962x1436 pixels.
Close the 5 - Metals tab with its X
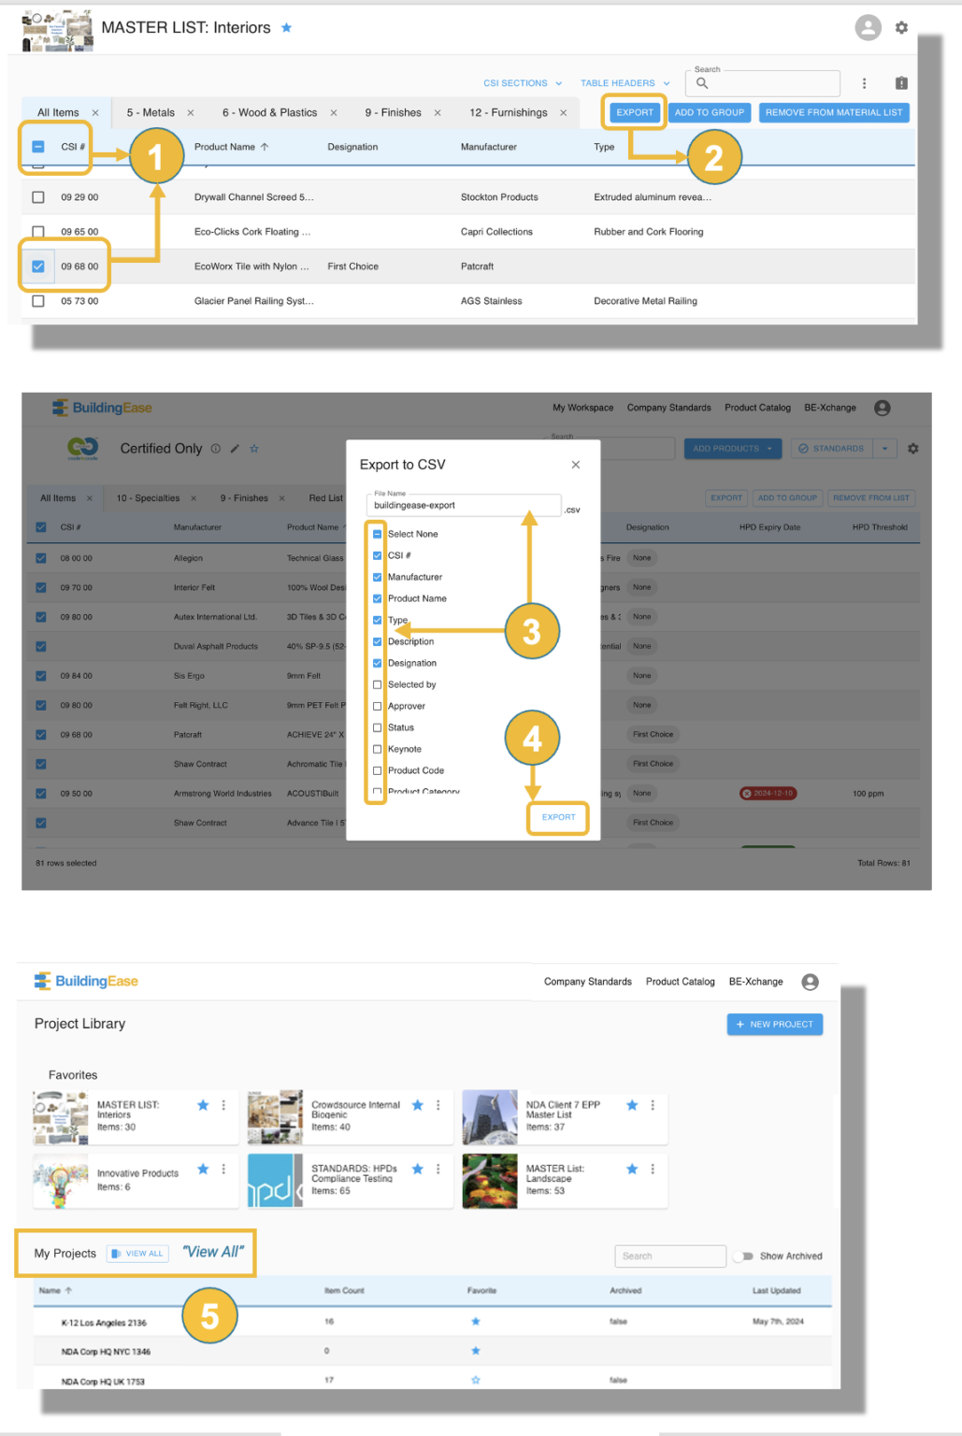click(191, 113)
